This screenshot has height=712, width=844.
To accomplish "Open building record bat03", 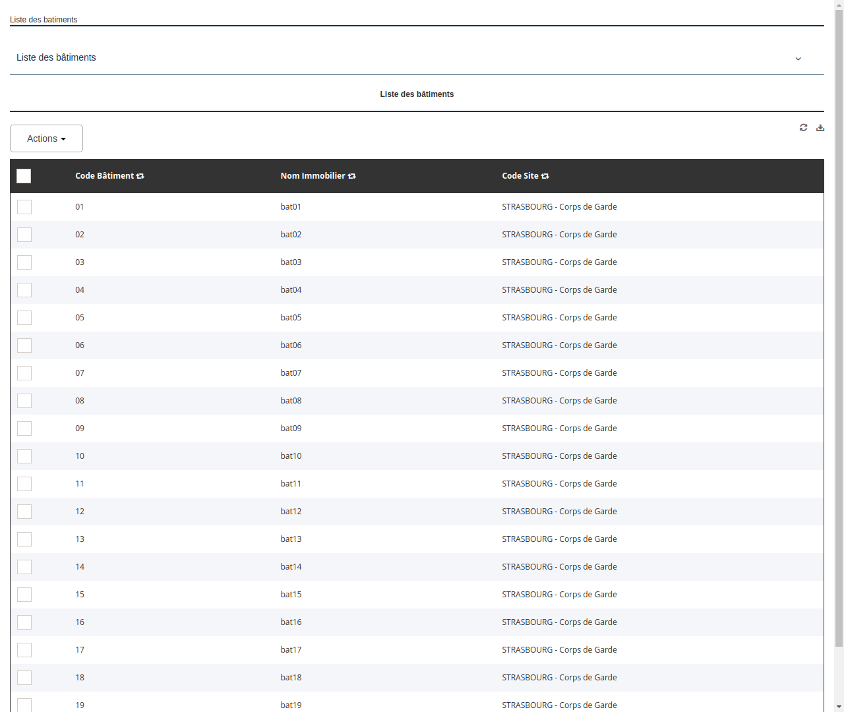I will (x=291, y=262).
